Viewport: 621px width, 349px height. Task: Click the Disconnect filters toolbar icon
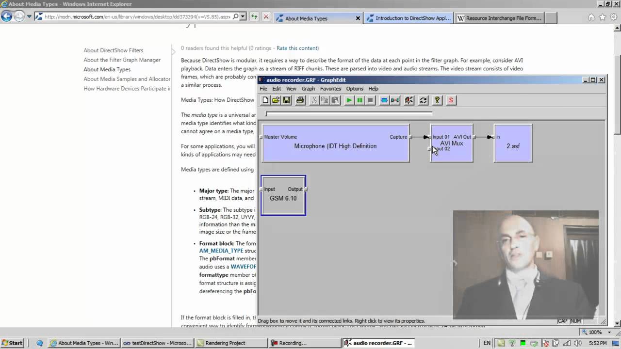click(x=395, y=100)
